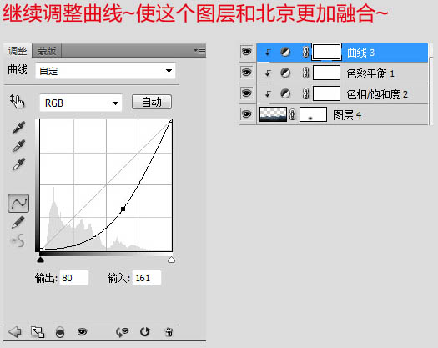Click the curve's bottom-left endpoint
438x348 pixels.
[x=42, y=250]
